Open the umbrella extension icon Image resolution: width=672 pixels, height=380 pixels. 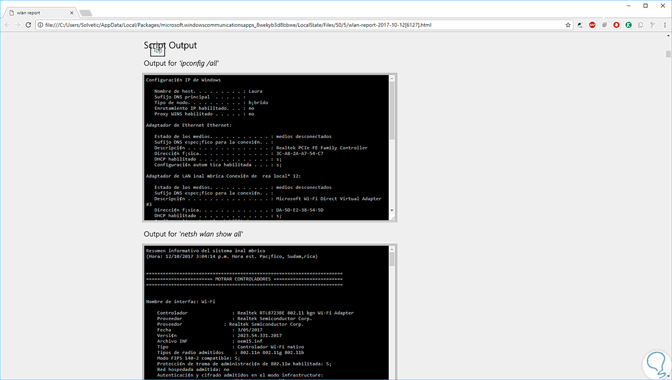click(581, 25)
